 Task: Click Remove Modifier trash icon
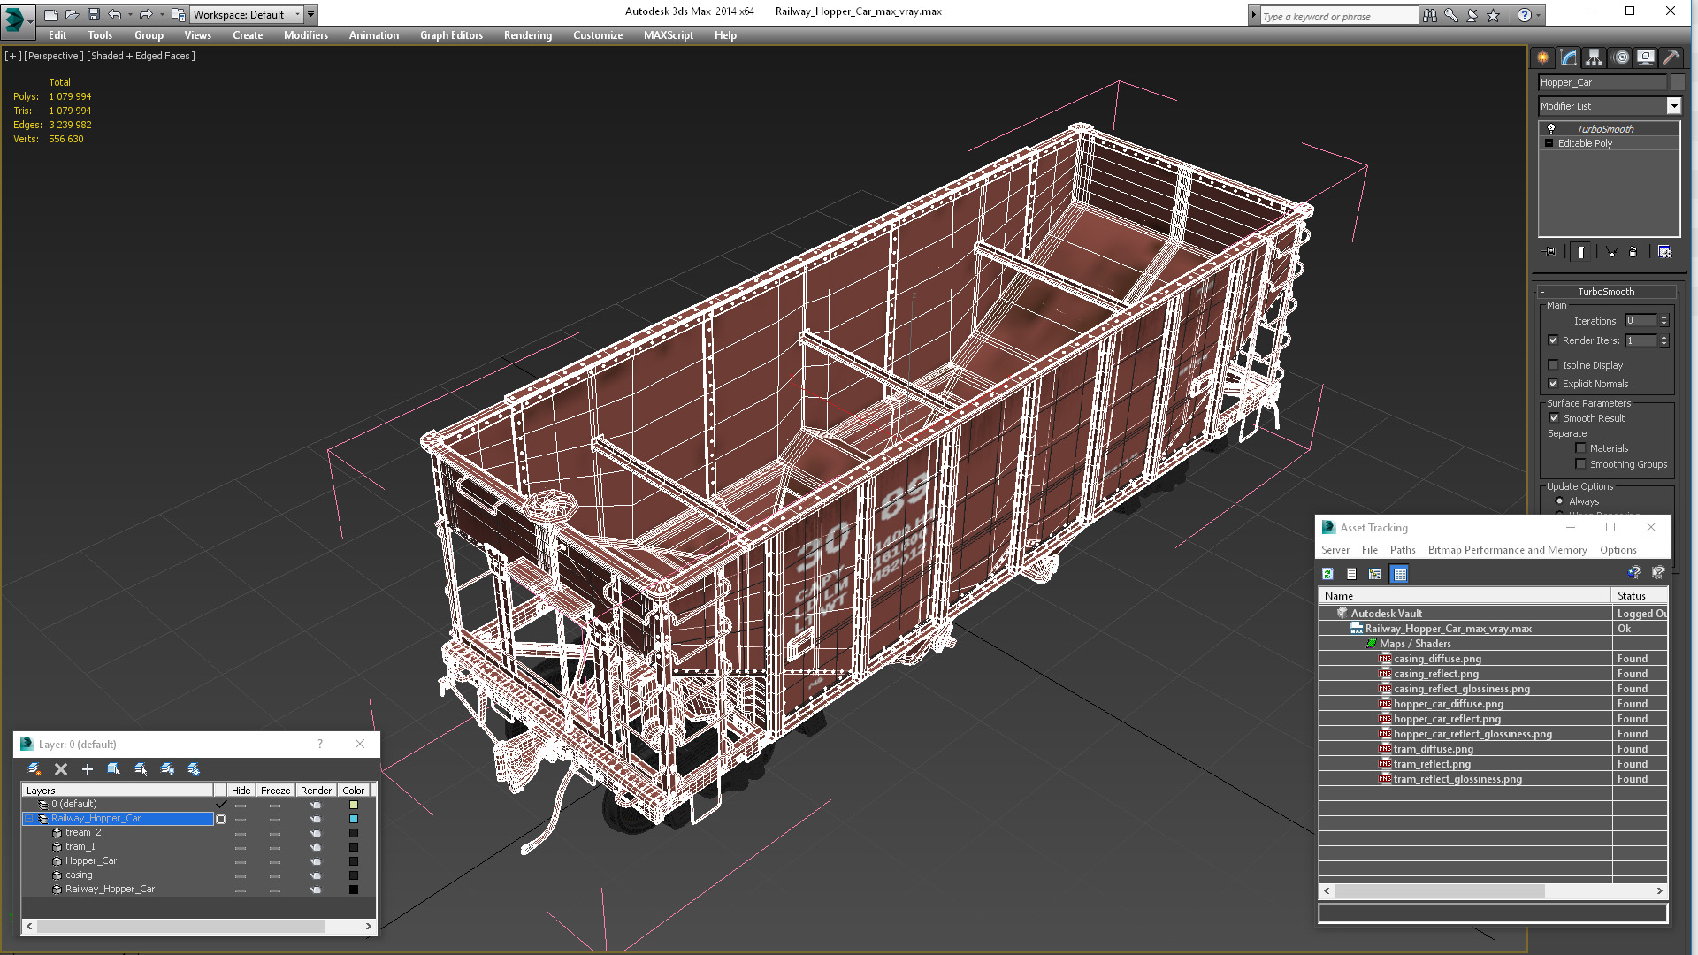point(1633,252)
